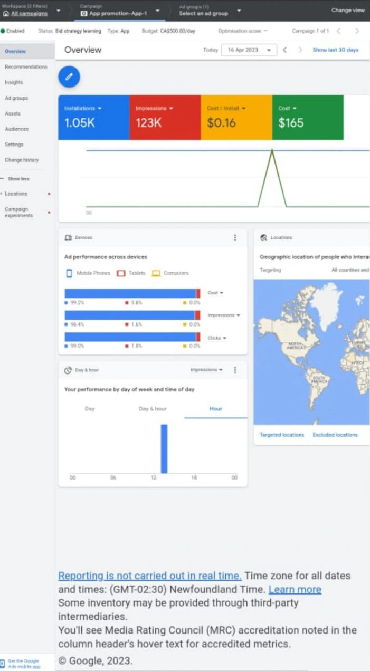The height and width of the screenshot is (671, 370).
Task: Click the Tablets legend icon
Action: click(x=120, y=273)
